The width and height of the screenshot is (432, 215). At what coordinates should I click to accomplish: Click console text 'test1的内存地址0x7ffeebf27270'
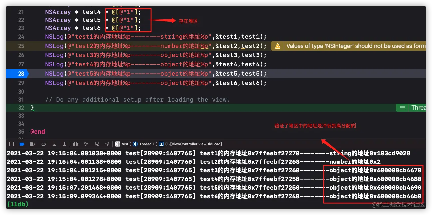pos(249,153)
